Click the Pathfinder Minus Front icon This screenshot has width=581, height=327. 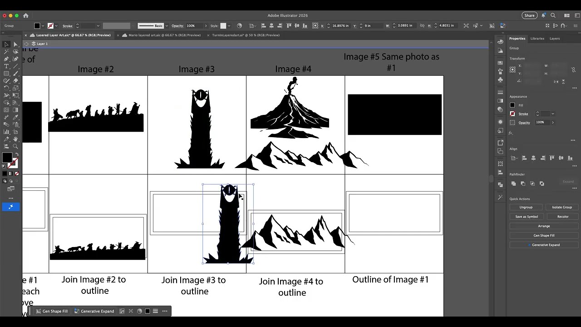coord(523,183)
